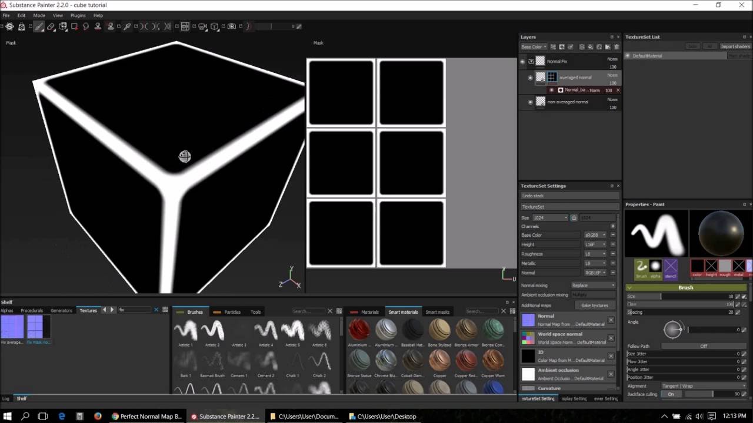753x423 pixels.
Task: Hide the averaged normal layer
Action: pos(530,78)
